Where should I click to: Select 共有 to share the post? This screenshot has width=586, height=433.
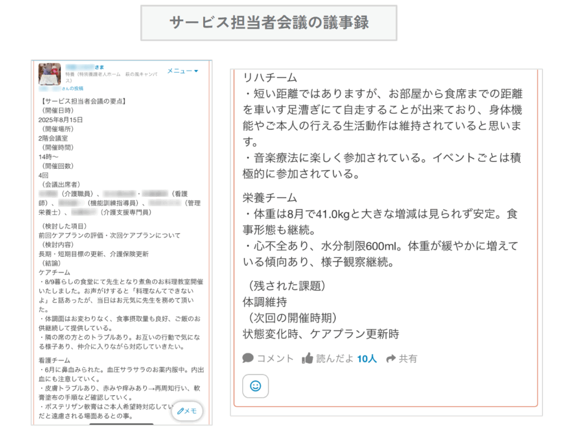(408, 359)
